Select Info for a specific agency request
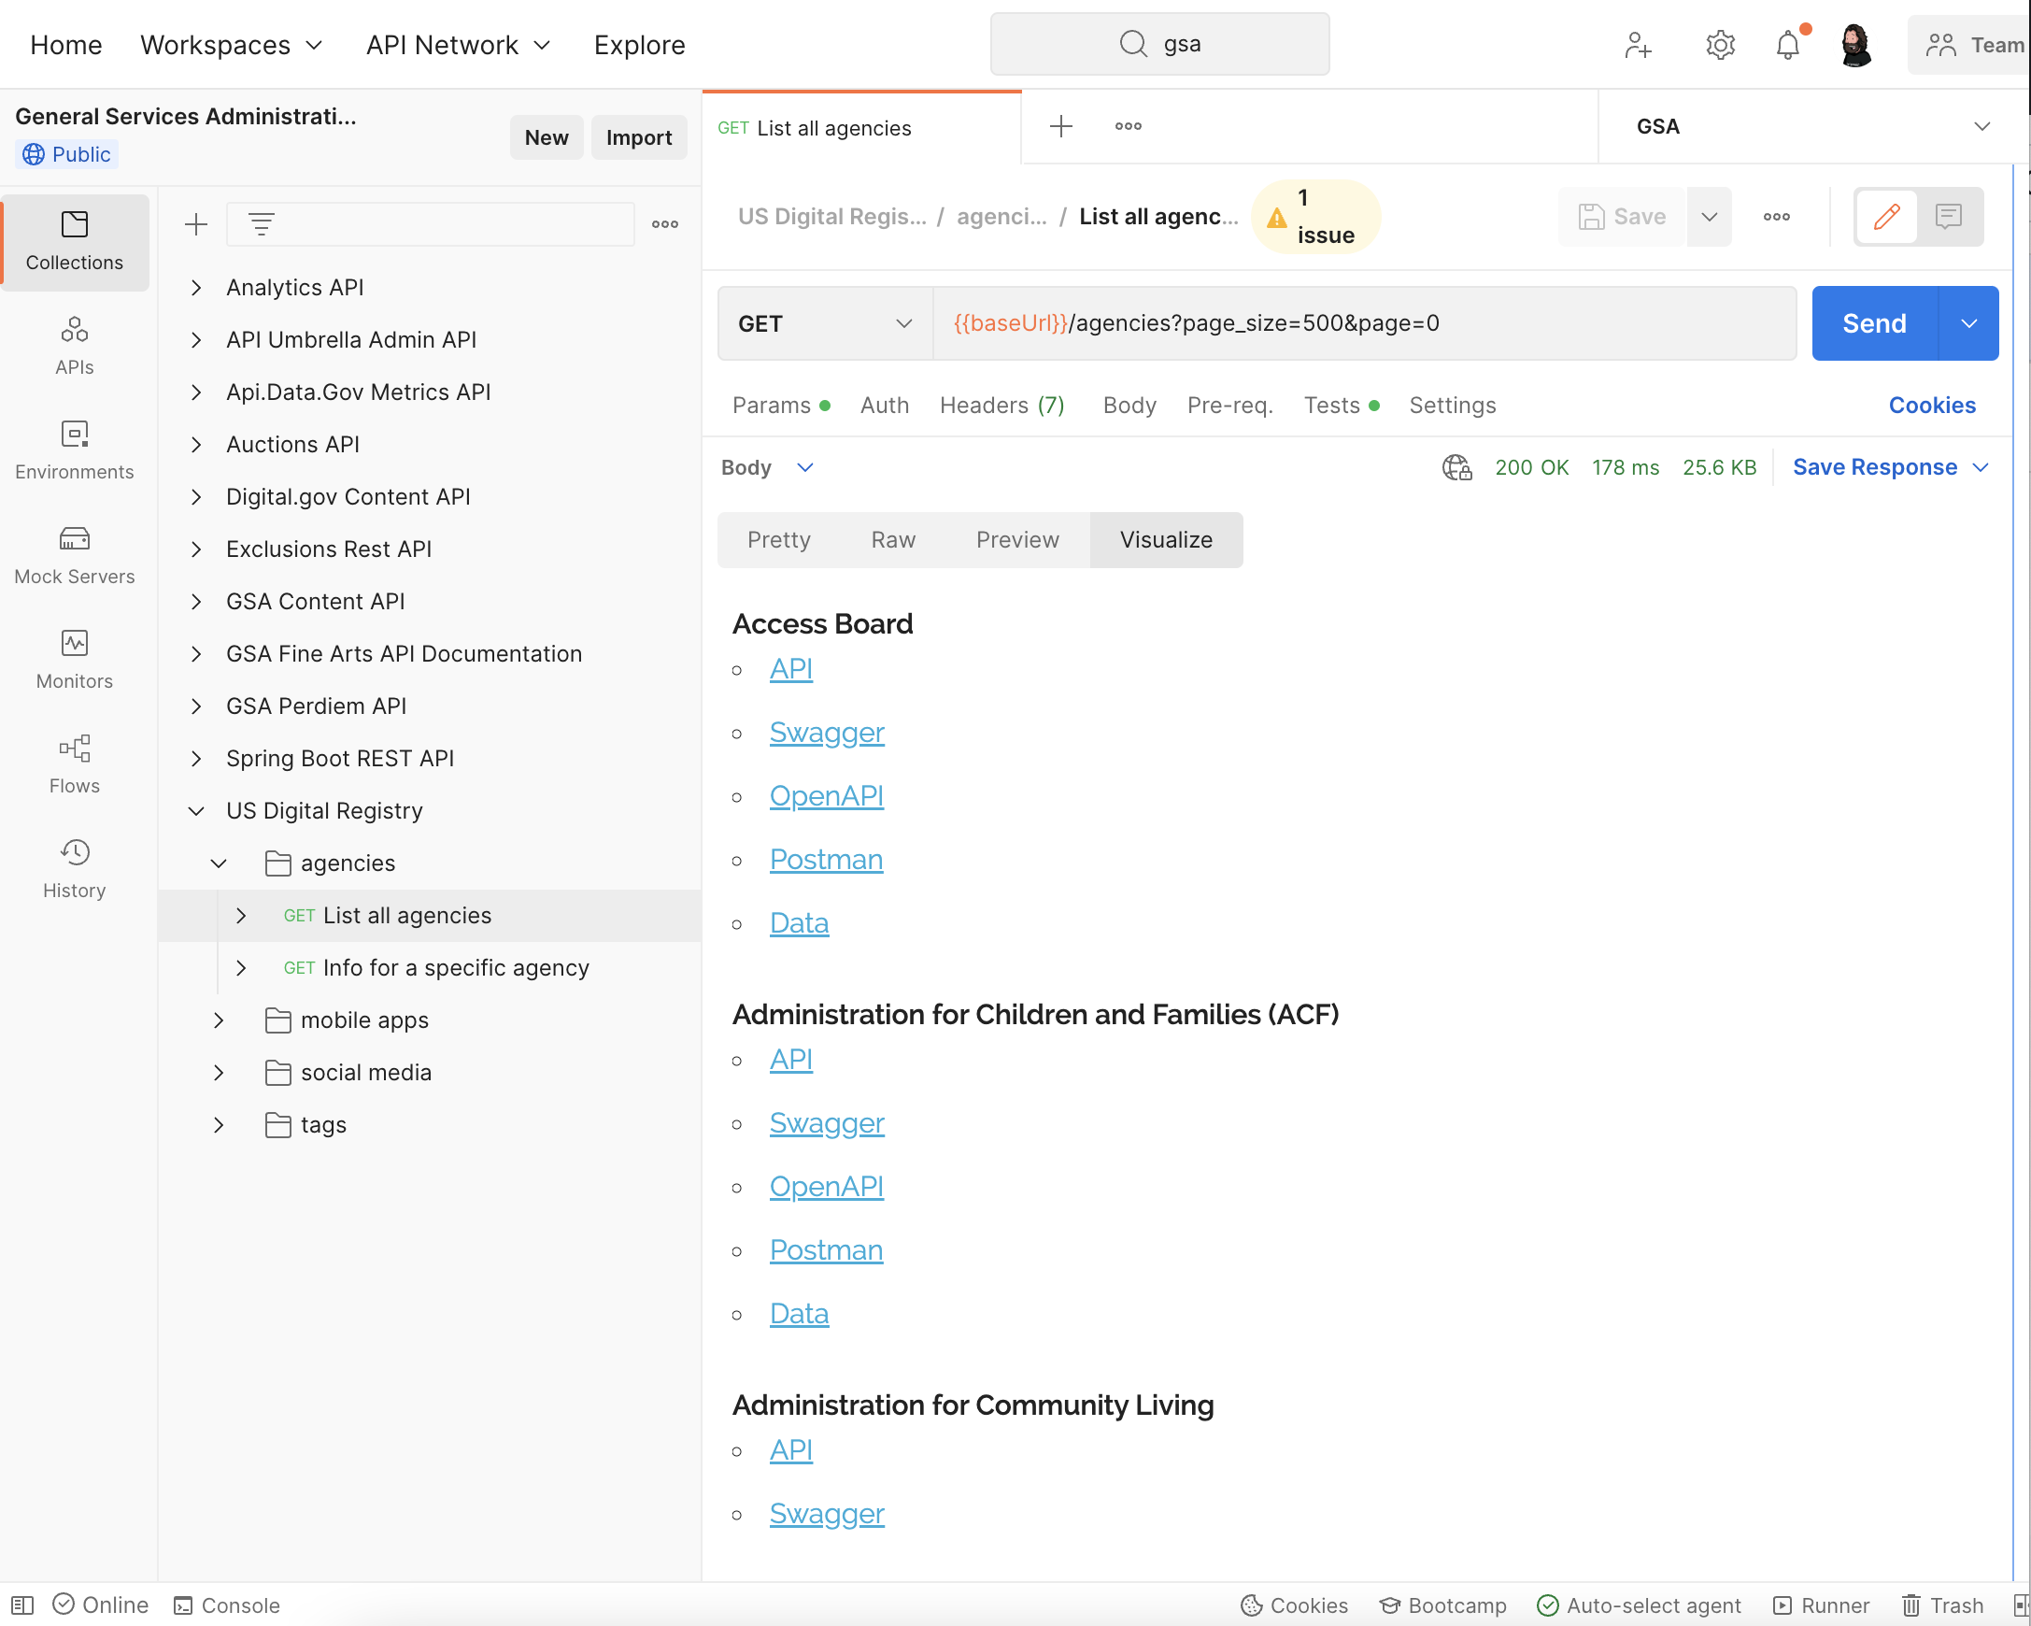Screen dimensions: 2031x1626 pyautogui.click(x=455, y=967)
